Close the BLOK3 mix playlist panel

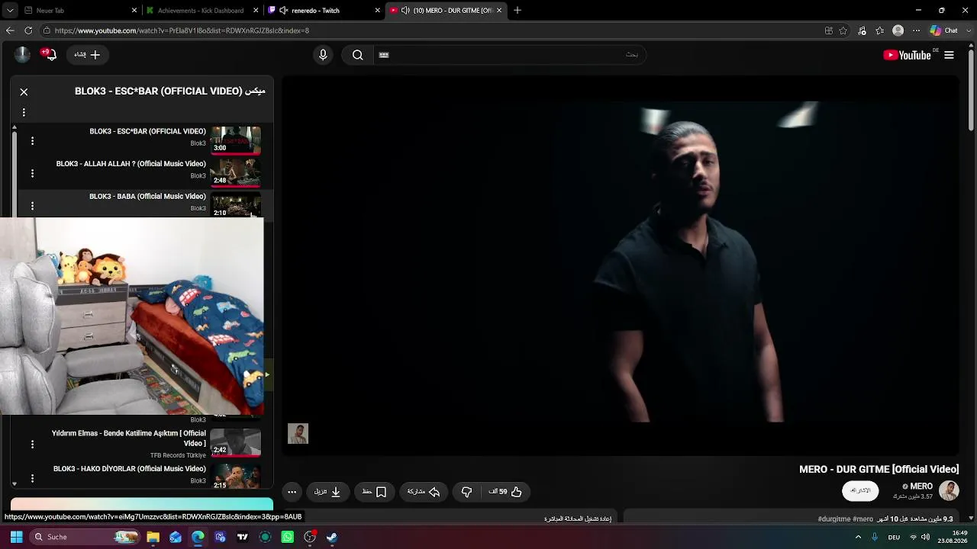point(24,91)
